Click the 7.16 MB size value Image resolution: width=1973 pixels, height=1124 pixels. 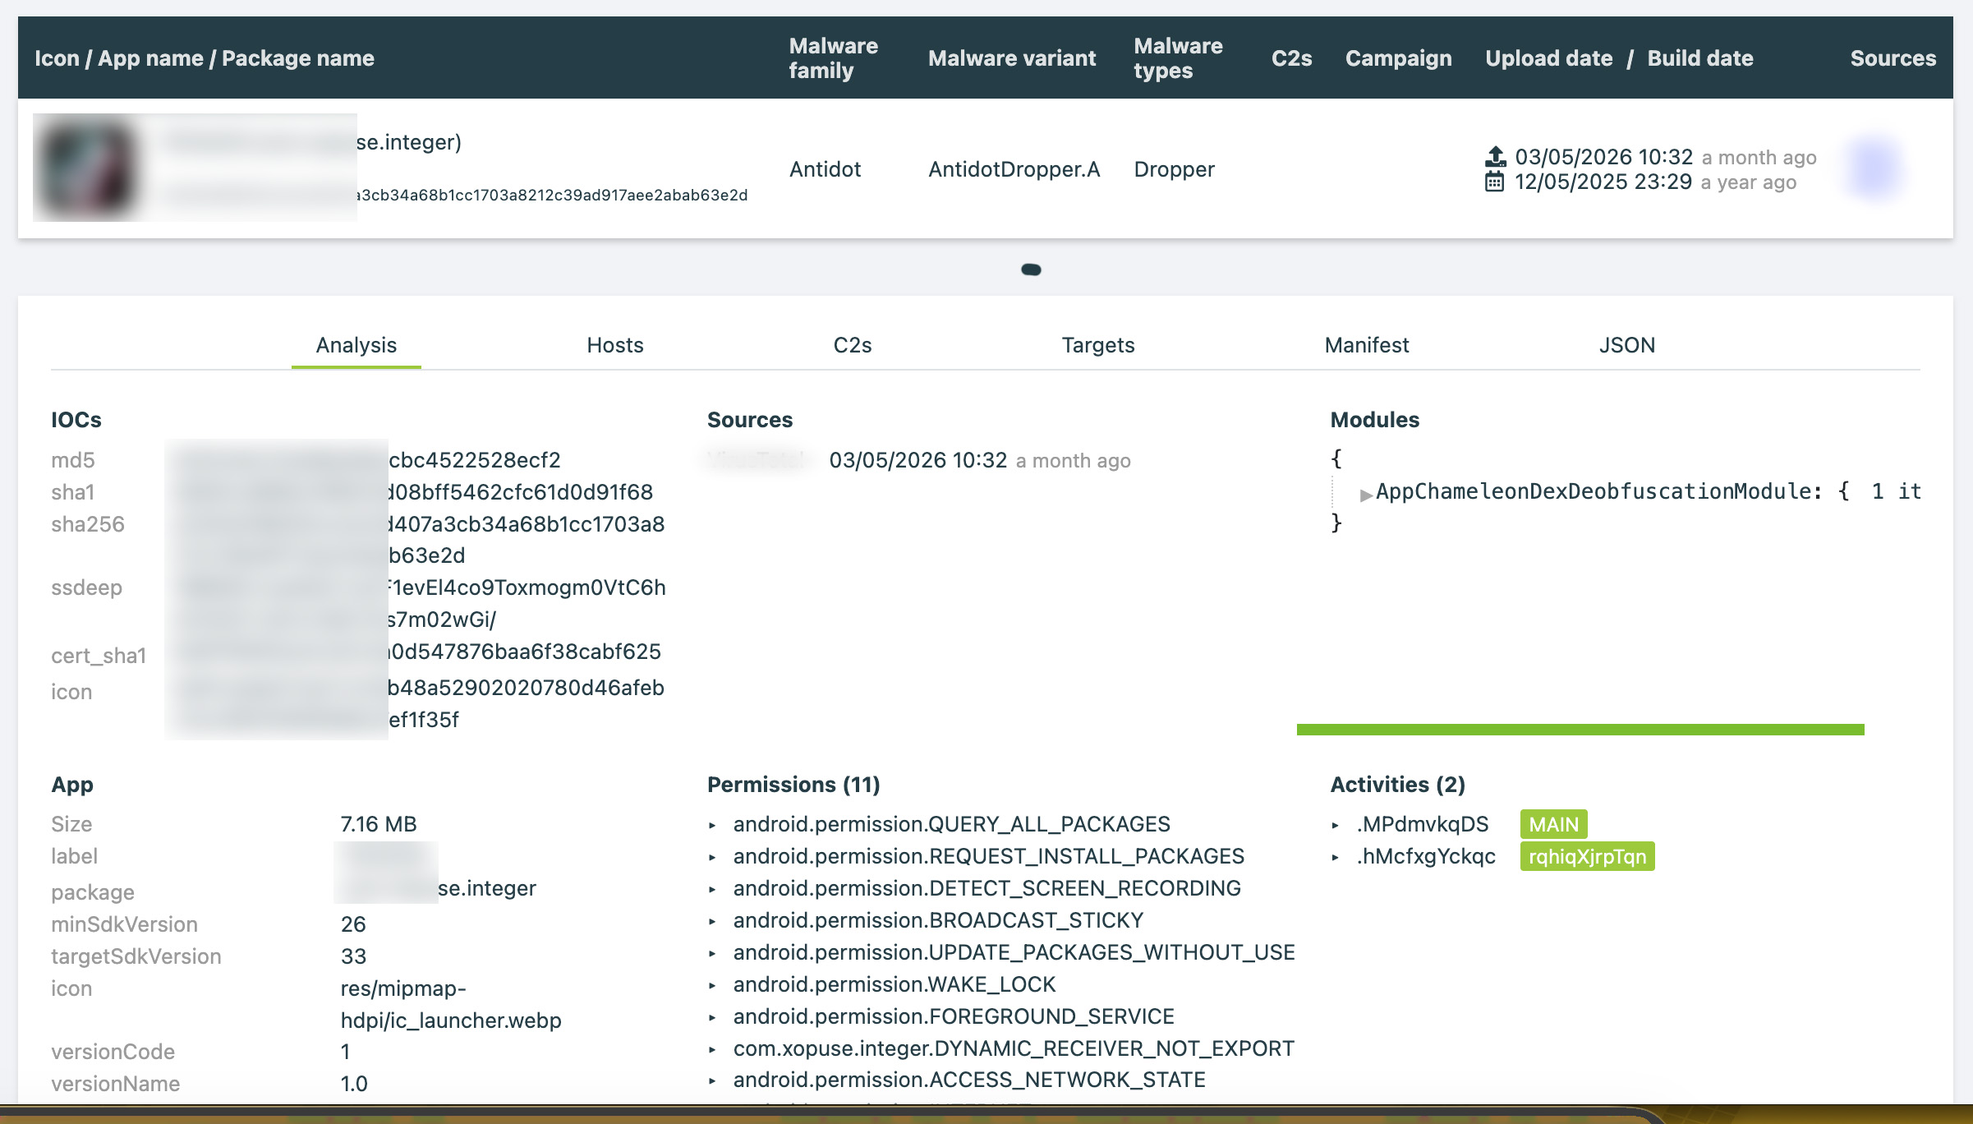[379, 824]
